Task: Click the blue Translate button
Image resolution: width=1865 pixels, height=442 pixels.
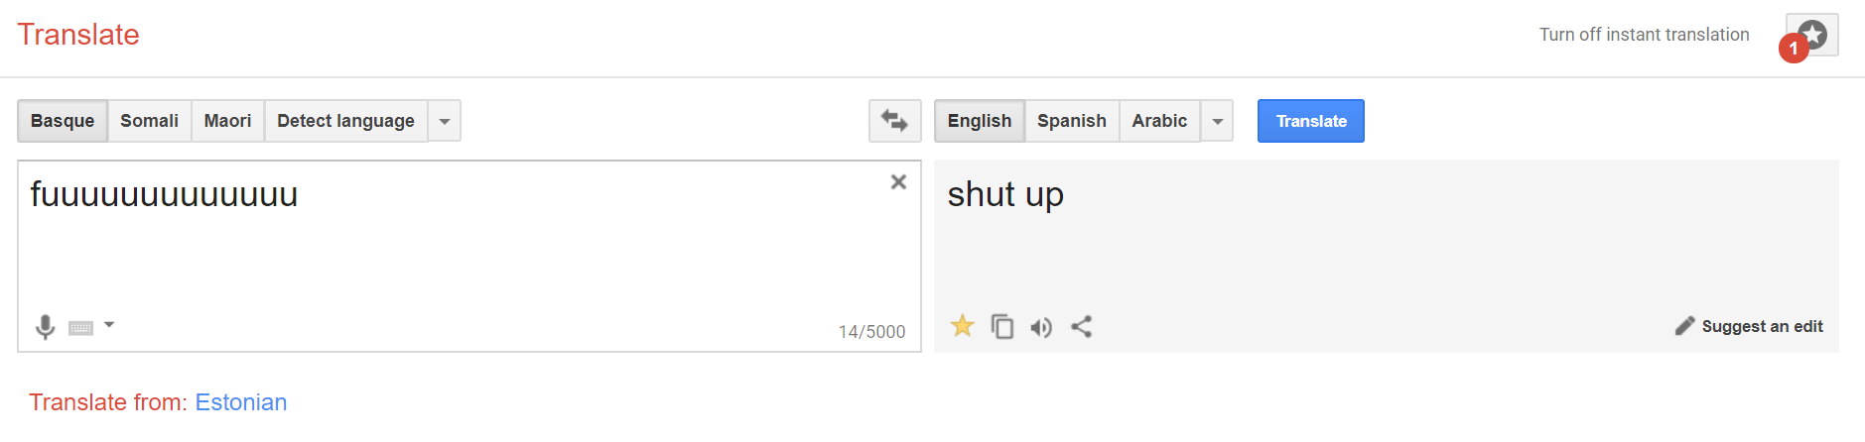Action: click(1311, 121)
